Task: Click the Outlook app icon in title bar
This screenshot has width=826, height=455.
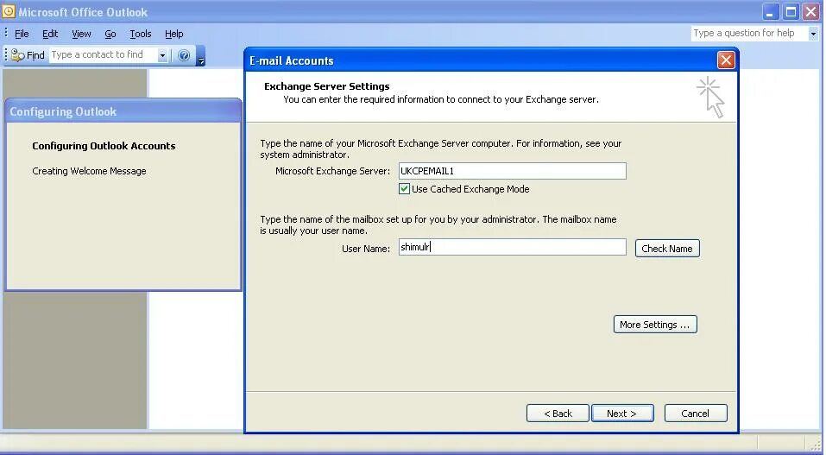Action: [x=9, y=11]
